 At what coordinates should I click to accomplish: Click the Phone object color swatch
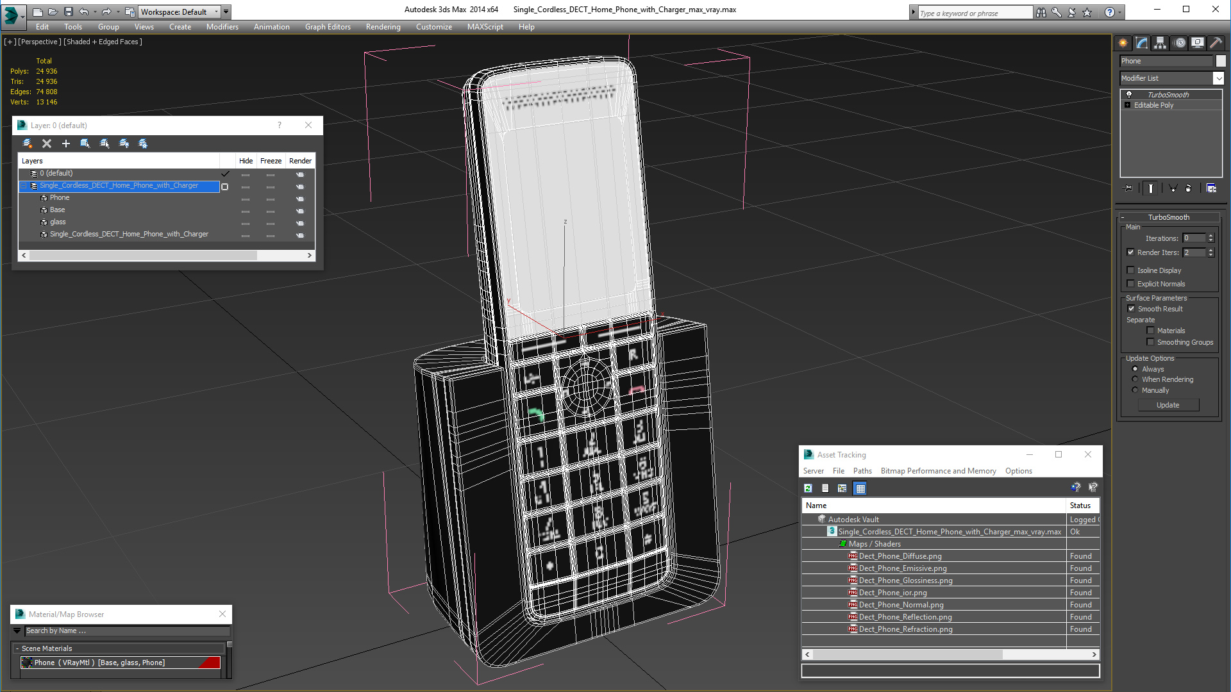1221,61
